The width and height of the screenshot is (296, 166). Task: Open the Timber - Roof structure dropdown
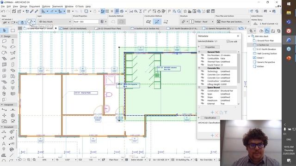(x=202, y=22)
